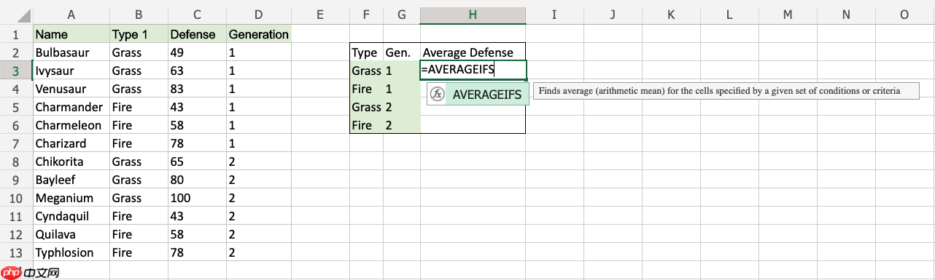Screen dimensions: 935x280
Task: Click the Ivysaur cell
Action: [71, 71]
